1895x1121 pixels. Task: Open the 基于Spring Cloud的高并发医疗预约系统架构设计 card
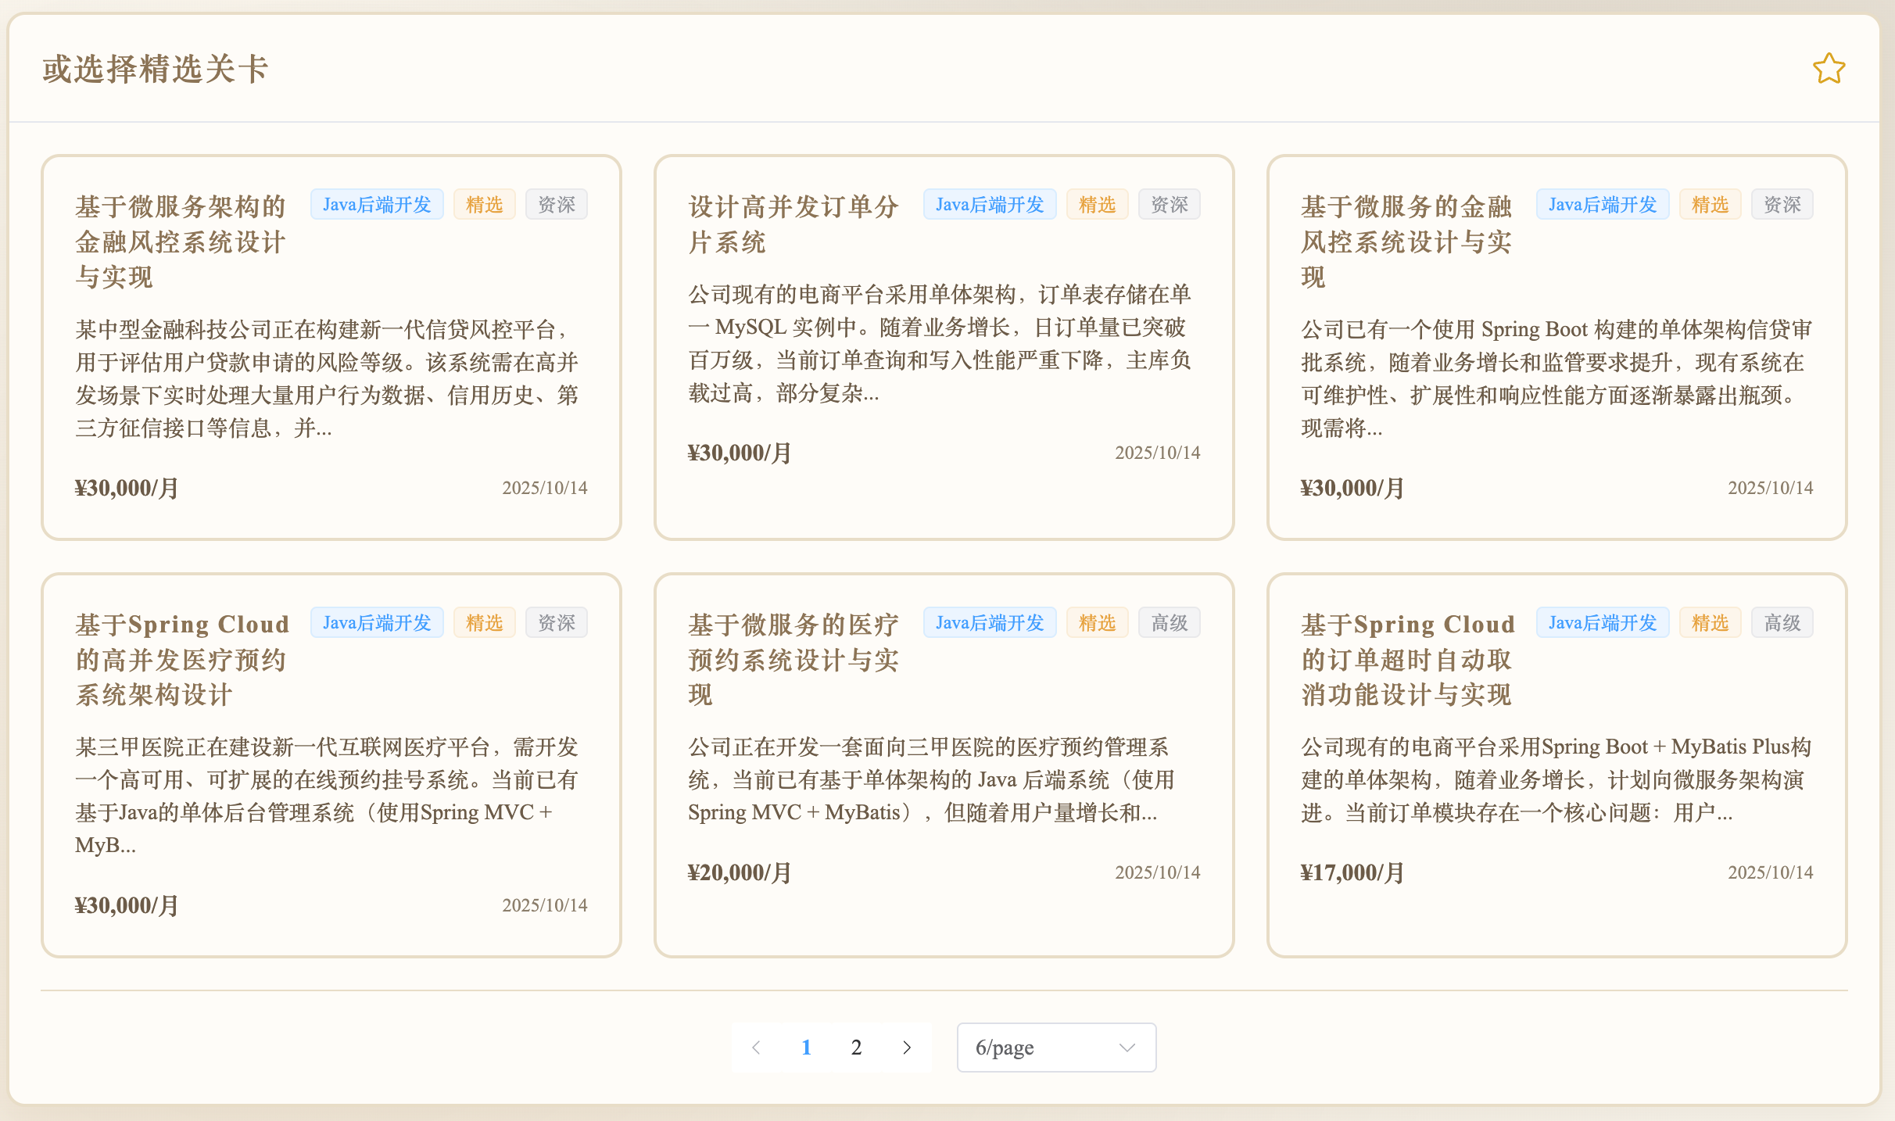pyautogui.click(x=181, y=660)
